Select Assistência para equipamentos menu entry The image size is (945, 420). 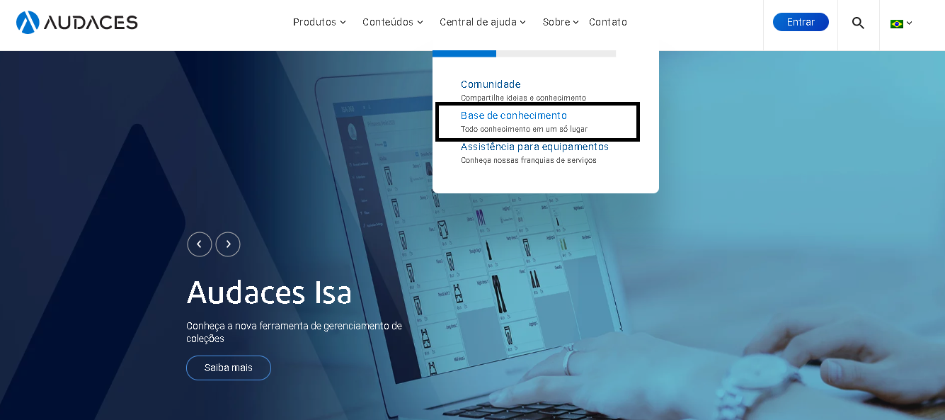coord(534,147)
